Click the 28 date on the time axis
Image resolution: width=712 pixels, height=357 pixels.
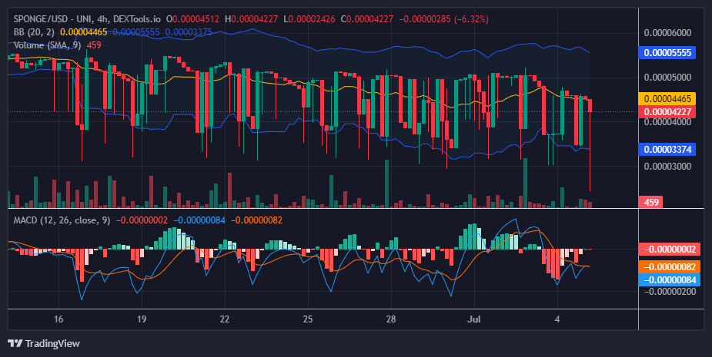(391, 319)
